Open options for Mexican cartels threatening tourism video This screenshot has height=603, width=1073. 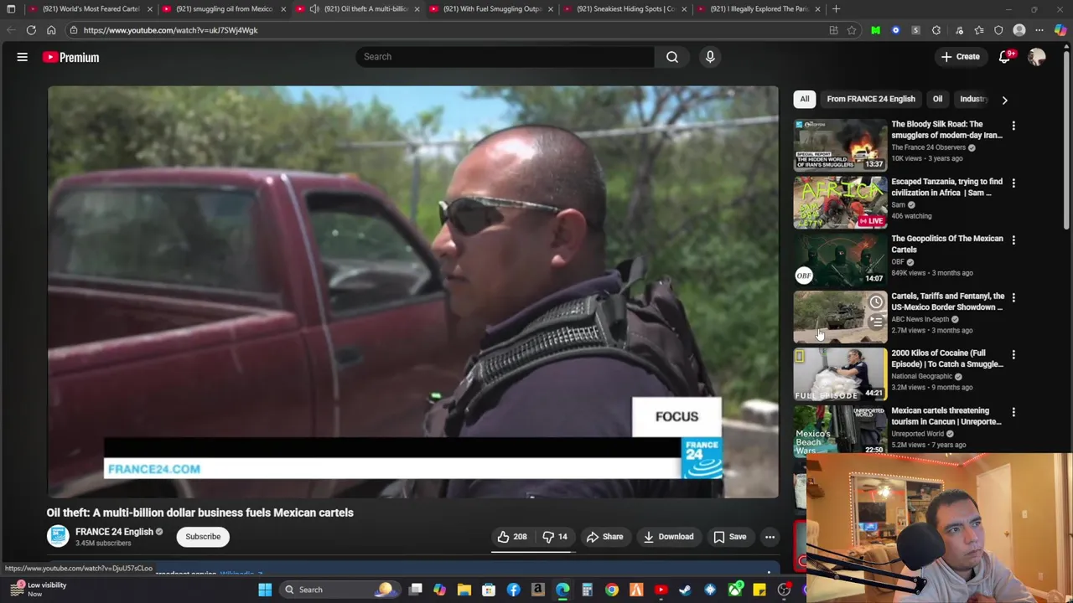[1013, 412]
